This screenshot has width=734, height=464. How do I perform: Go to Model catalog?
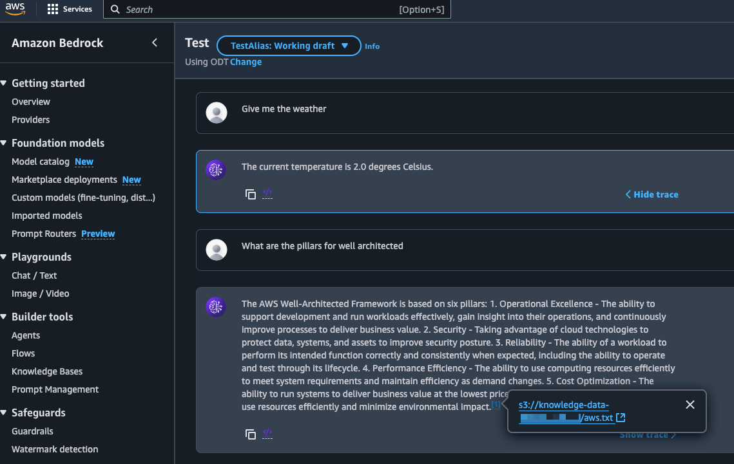(x=40, y=162)
